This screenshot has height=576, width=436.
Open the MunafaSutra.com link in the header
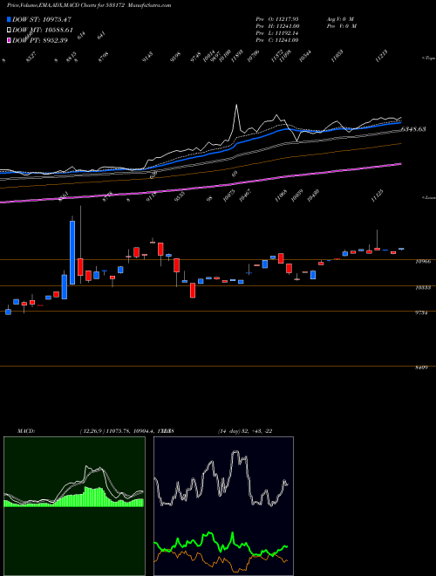point(148,5)
